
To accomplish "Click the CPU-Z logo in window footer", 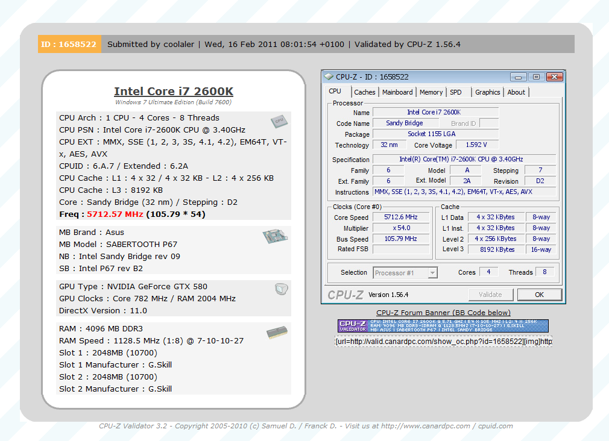I will click(x=346, y=295).
